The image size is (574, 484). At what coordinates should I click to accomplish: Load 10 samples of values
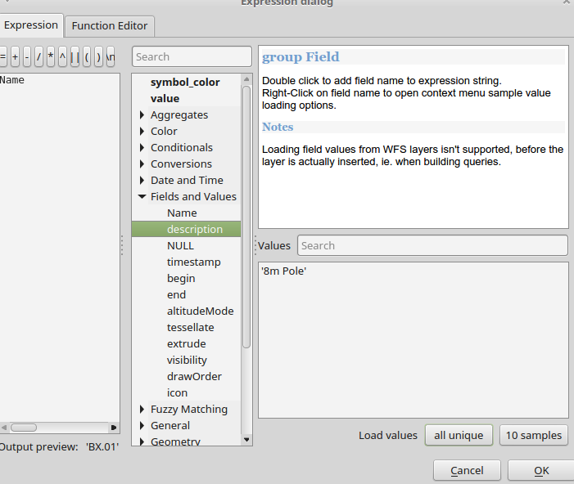point(533,436)
